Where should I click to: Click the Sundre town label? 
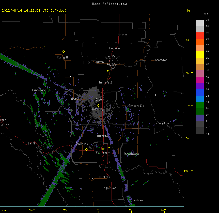tap(74, 99)
